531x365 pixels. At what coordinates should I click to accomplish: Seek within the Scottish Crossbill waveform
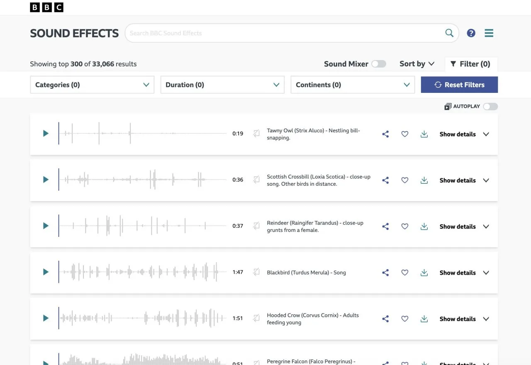tap(143, 180)
